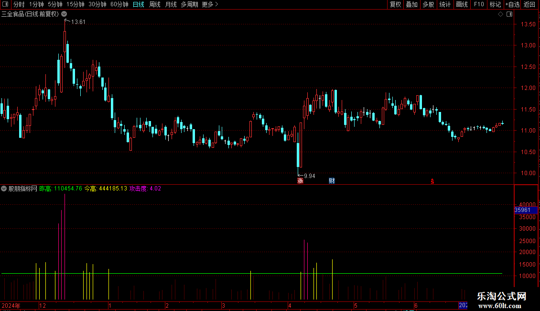Switch to 分时 intraday view

[19, 4]
